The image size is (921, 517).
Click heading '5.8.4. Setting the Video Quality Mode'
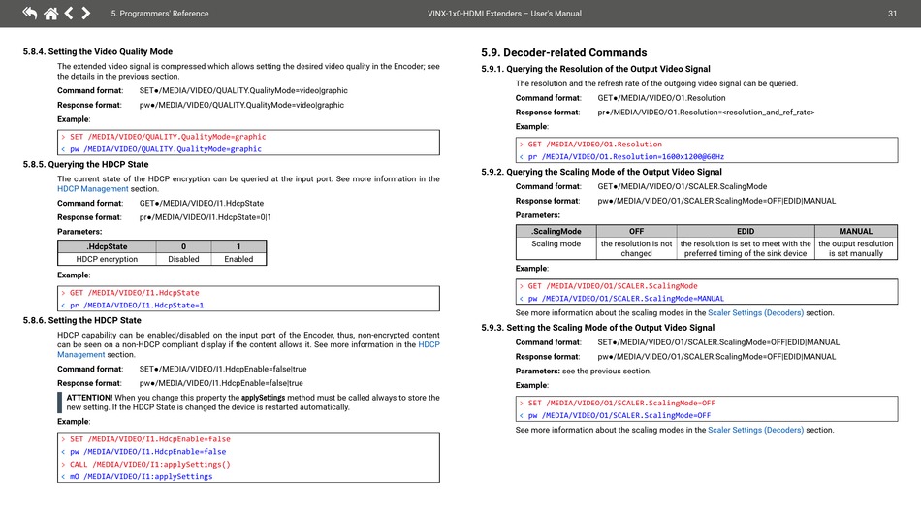point(98,51)
